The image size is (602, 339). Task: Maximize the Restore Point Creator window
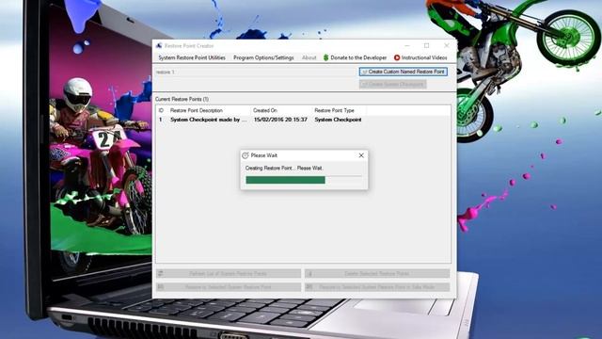click(x=426, y=46)
